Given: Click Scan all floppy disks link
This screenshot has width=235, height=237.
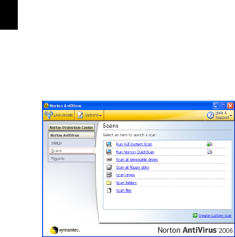Looking at the screenshot, I should [x=132, y=167].
